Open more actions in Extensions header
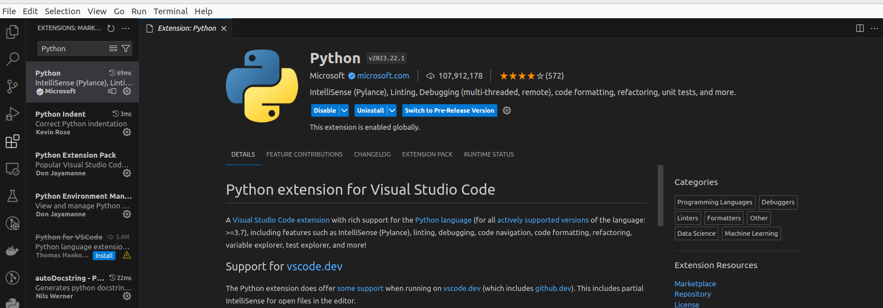 click(126, 28)
